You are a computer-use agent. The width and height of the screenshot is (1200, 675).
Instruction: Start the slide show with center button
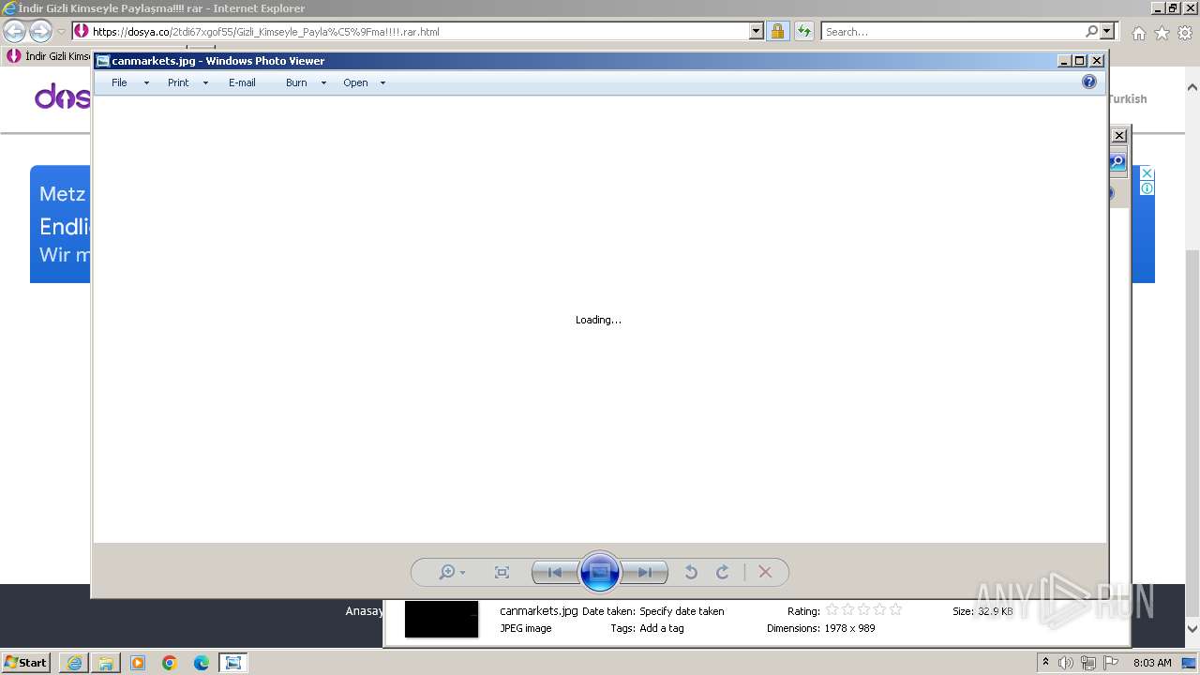(600, 572)
